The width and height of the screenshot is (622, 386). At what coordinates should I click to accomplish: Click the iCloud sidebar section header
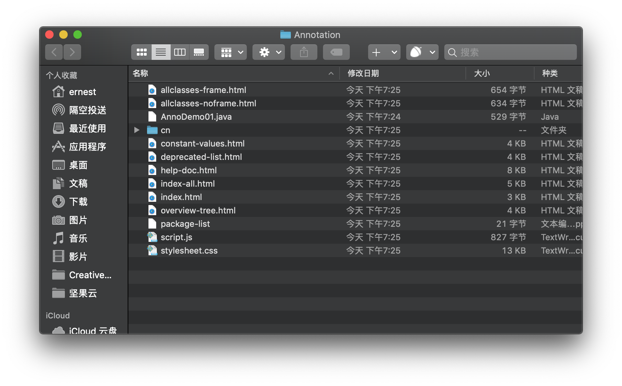click(58, 316)
